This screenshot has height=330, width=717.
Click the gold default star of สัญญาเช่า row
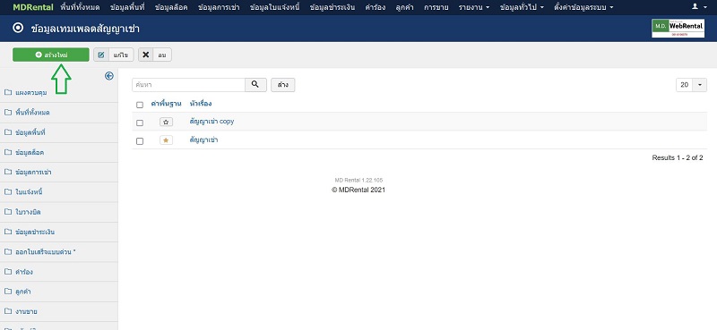coord(166,140)
